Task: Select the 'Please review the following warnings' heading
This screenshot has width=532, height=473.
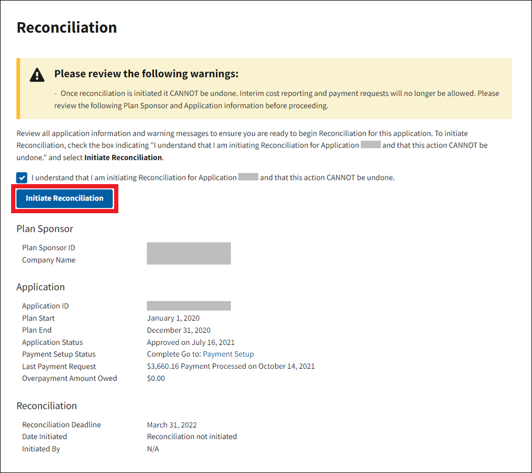Action: [x=146, y=74]
